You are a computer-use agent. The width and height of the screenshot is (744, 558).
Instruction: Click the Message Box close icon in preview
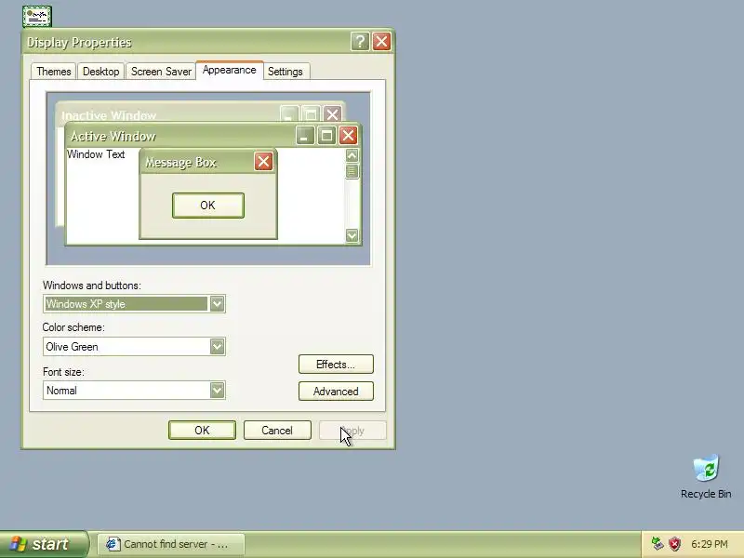(x=263, y=162)
